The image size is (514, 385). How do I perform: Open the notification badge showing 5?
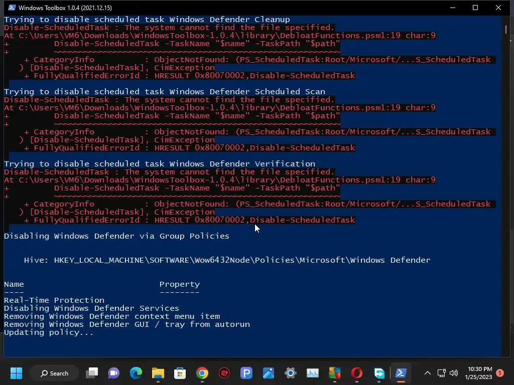(500, 373)
